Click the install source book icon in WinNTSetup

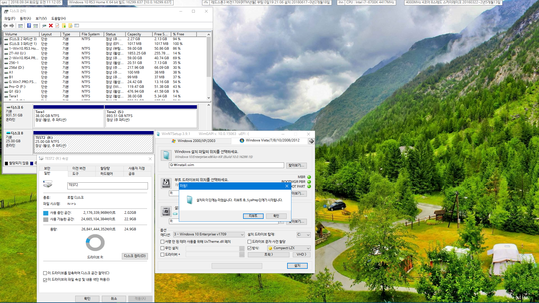coord(166,155)
